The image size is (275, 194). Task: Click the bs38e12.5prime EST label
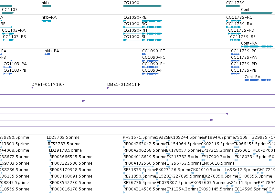click(x=241, y=170)
